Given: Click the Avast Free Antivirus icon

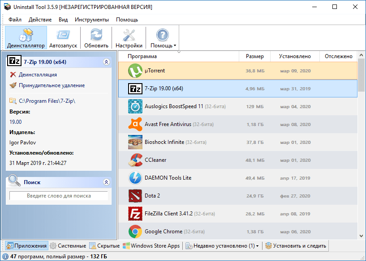Looking at the screenshot, I should pyautogui.click(x=135, y=124).
